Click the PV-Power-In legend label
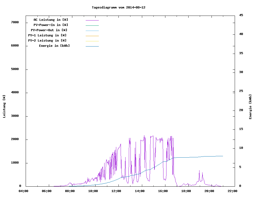Image resolution: width=262 pixels, height=197 pixels. pos(51,25)
